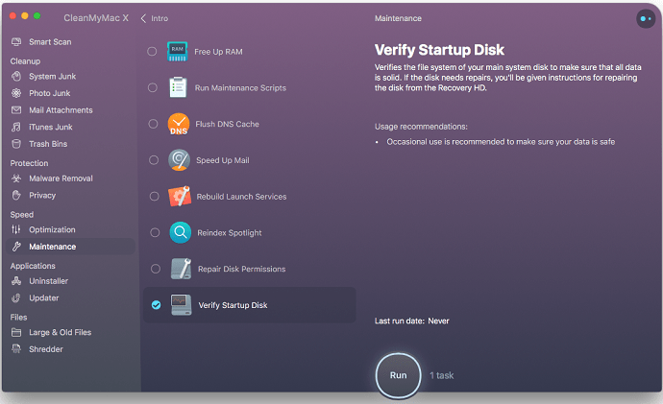Click the Verify Startup Disk heading
This screenshot has width=663, height=404.
439,50
